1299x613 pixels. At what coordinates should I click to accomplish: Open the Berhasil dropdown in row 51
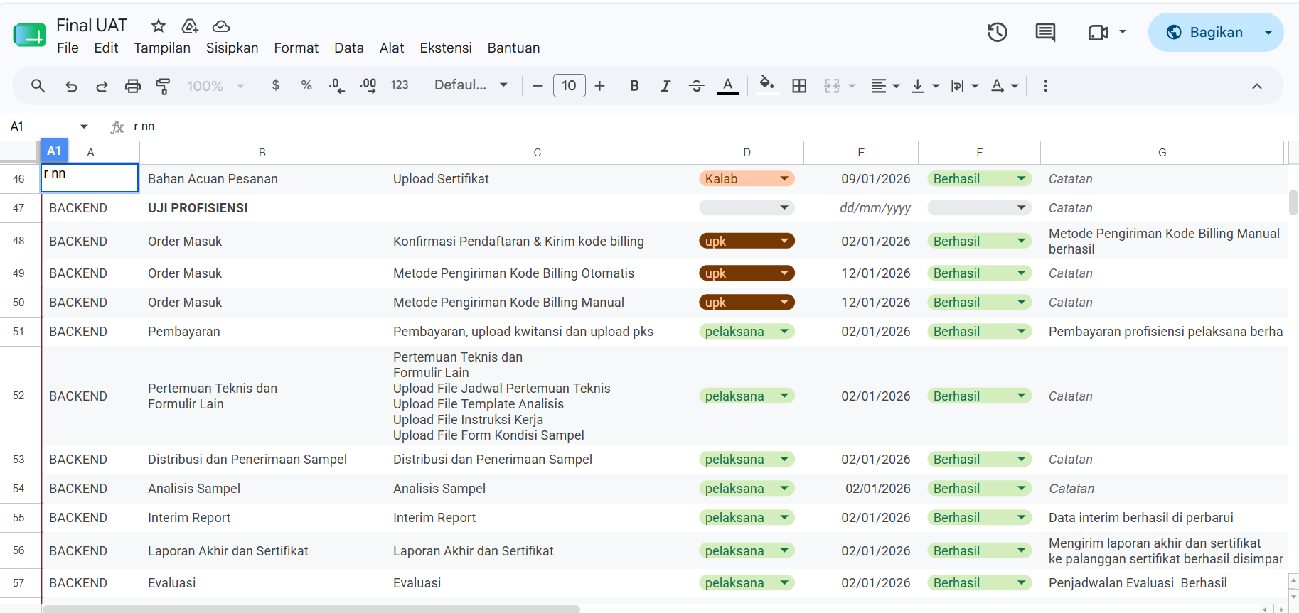click(979, 332)
